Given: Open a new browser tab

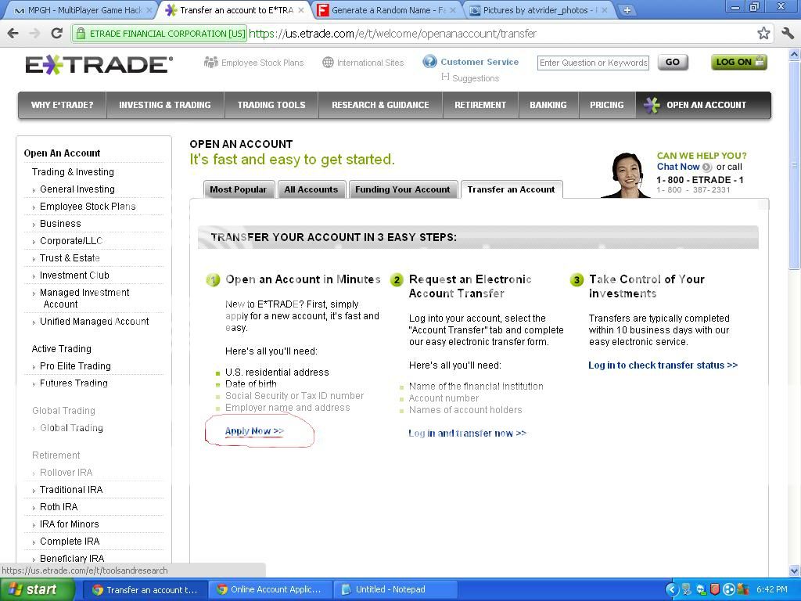Looking at the screenshot, I should point(627,9).
